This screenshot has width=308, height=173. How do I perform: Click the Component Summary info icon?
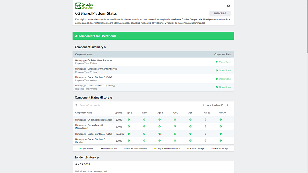105,47
